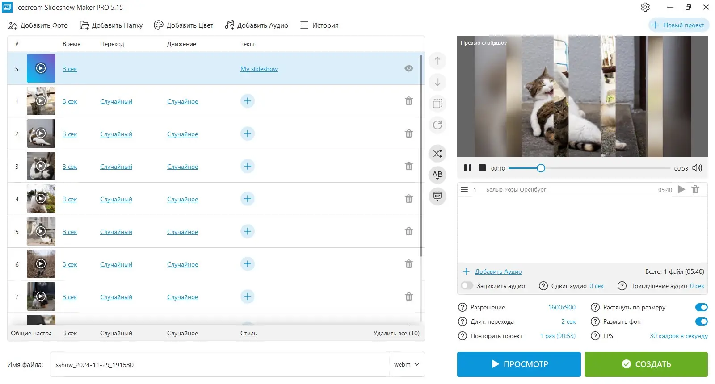The height and width of the screenshot is (384, 715).
Task: Click the volume speaker icon in preview
Action: tap(697, 168)
